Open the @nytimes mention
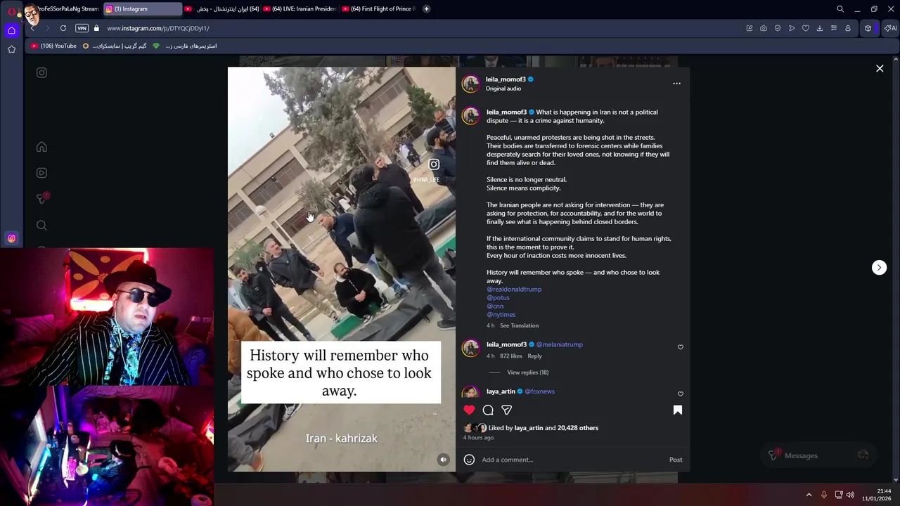900x506 pixels. 501,314
